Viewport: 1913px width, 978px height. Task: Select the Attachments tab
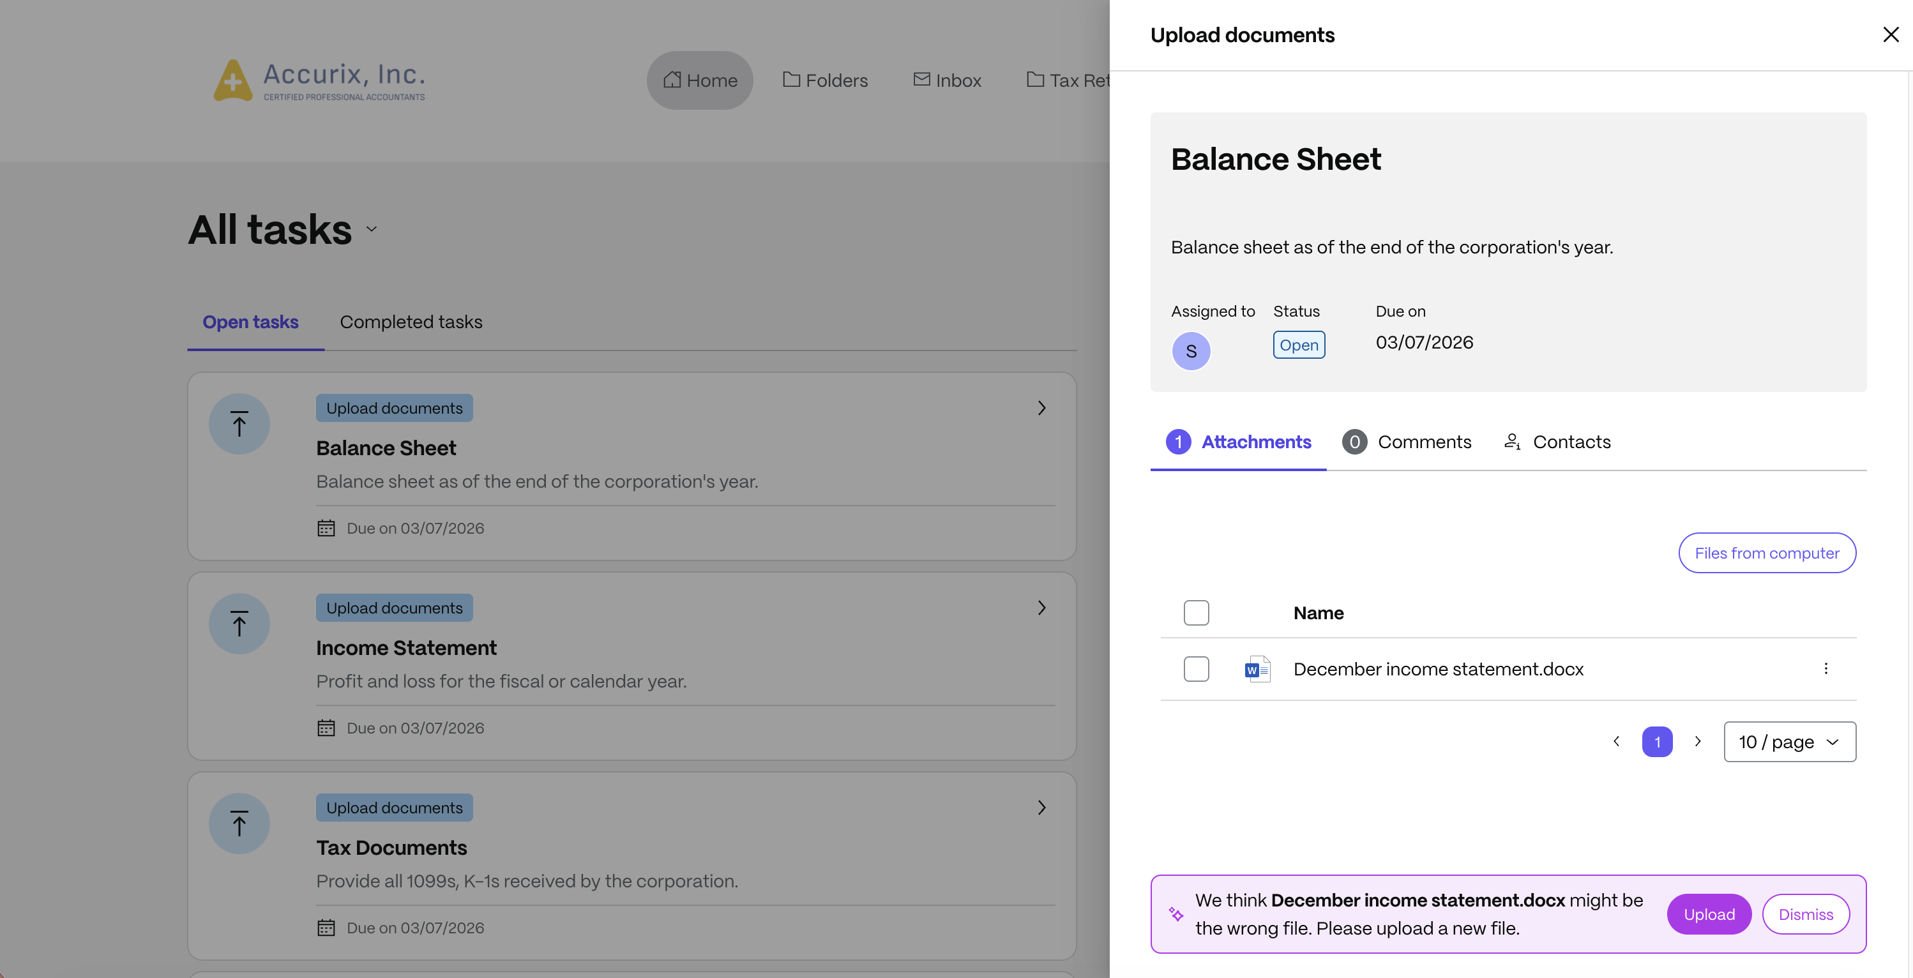click(1238, 442)
